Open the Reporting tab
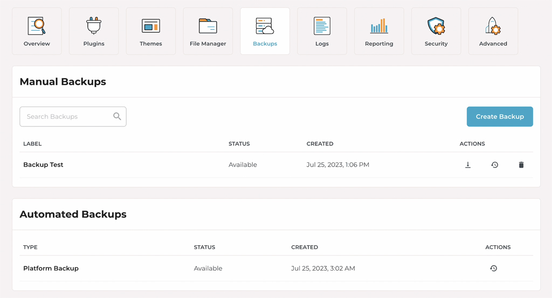The image size is (552, 298). click(379, 31)
